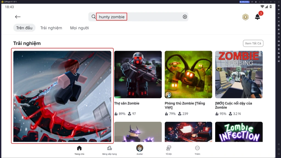Select the Trên đầu tab
Viewport: 281px width, 158px height.
(x=24, y=28)
